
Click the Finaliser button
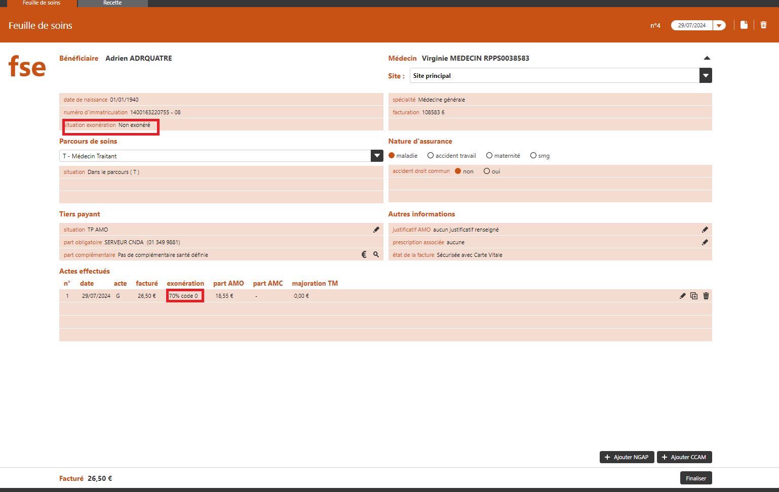point(695,478)
